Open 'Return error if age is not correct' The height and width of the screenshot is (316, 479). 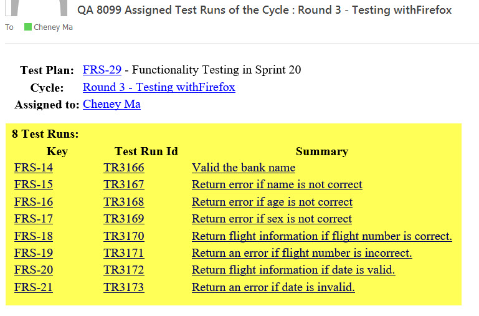[x=272, y=202]
